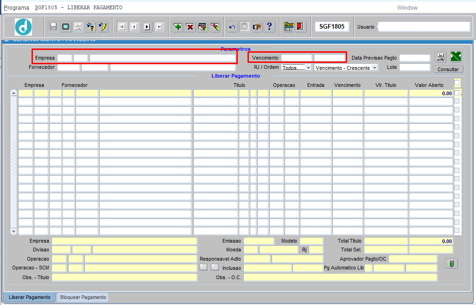Open help with the question mark icon
This screenshot has height=305, width=476.
point(269,27)
